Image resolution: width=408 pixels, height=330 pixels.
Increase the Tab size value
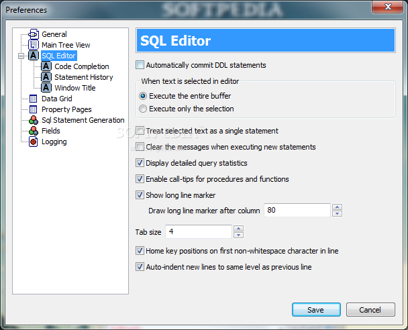pos(239,228)
